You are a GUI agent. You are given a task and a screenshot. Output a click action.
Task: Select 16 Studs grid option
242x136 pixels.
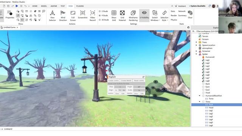(104, 20)
